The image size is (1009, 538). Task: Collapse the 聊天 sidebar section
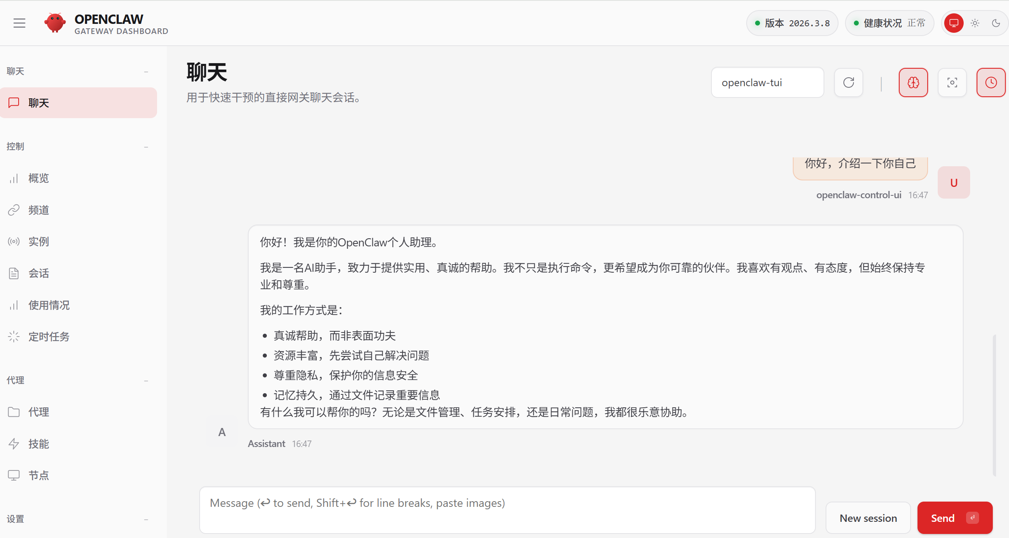(146, 72)
